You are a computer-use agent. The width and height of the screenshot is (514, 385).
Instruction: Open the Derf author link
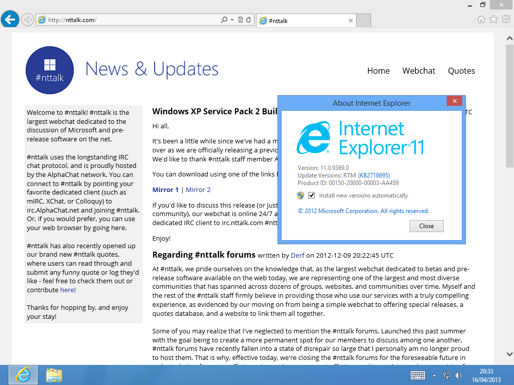[x=298, y=255]
